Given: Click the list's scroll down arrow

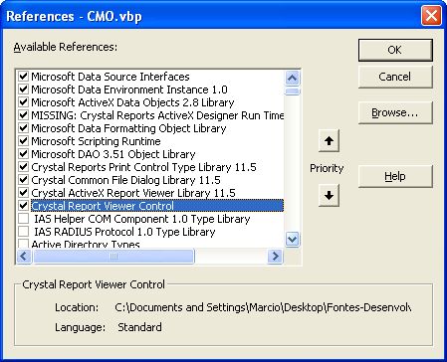Looking at the screenshot, I should tap(292, 239).
